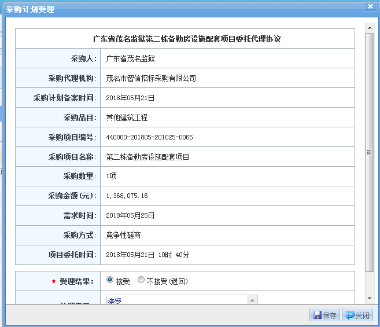Click agency name 茂名市智信招标采购有限公司
Image resolution: width=380 pixels, height=327 pixels.
click(x=151, y=78)
